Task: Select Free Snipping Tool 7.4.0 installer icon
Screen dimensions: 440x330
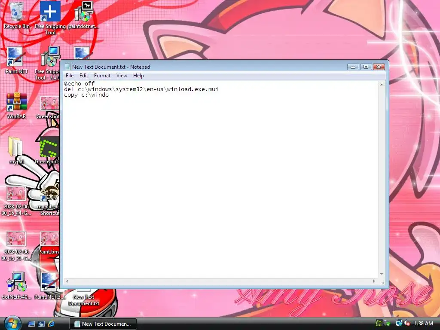Action: pos(48,64)
